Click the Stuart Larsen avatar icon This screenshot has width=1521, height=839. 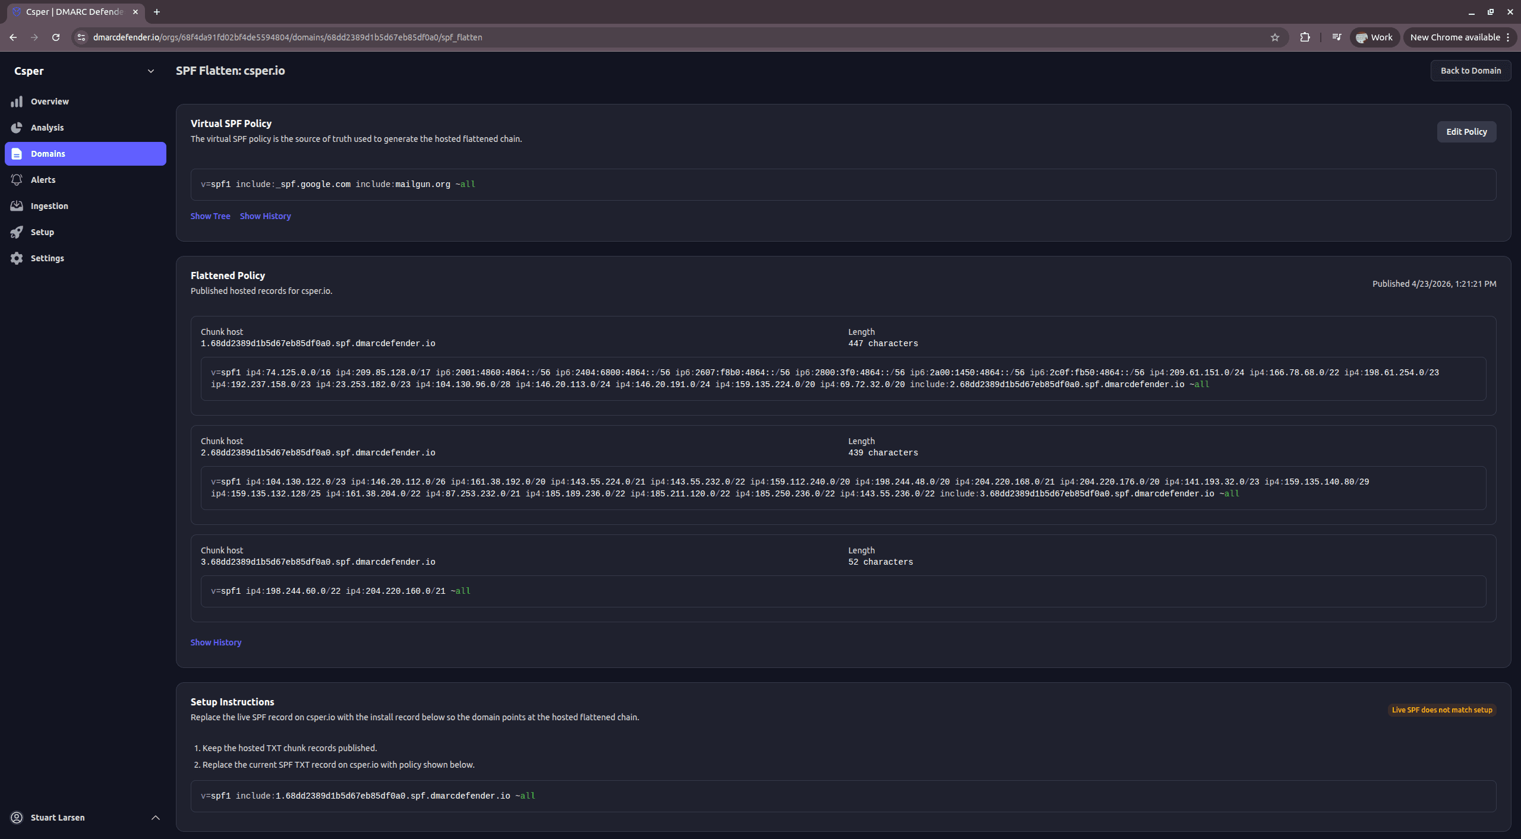coord(17,818)
